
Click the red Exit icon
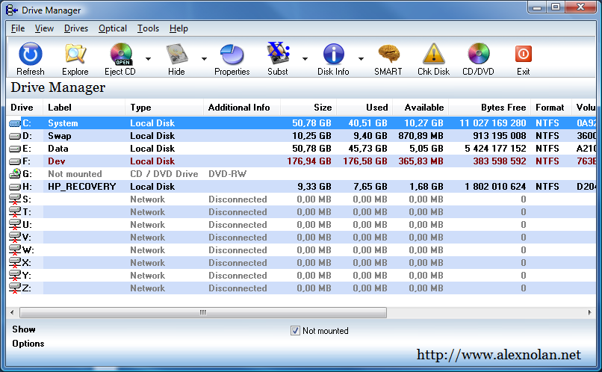tap(524, 54)
